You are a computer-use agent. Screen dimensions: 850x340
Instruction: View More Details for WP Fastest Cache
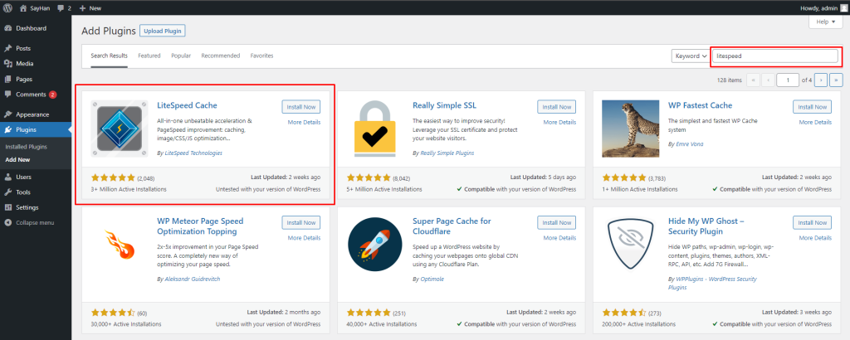pyautogui.click(x=815, y=122)
